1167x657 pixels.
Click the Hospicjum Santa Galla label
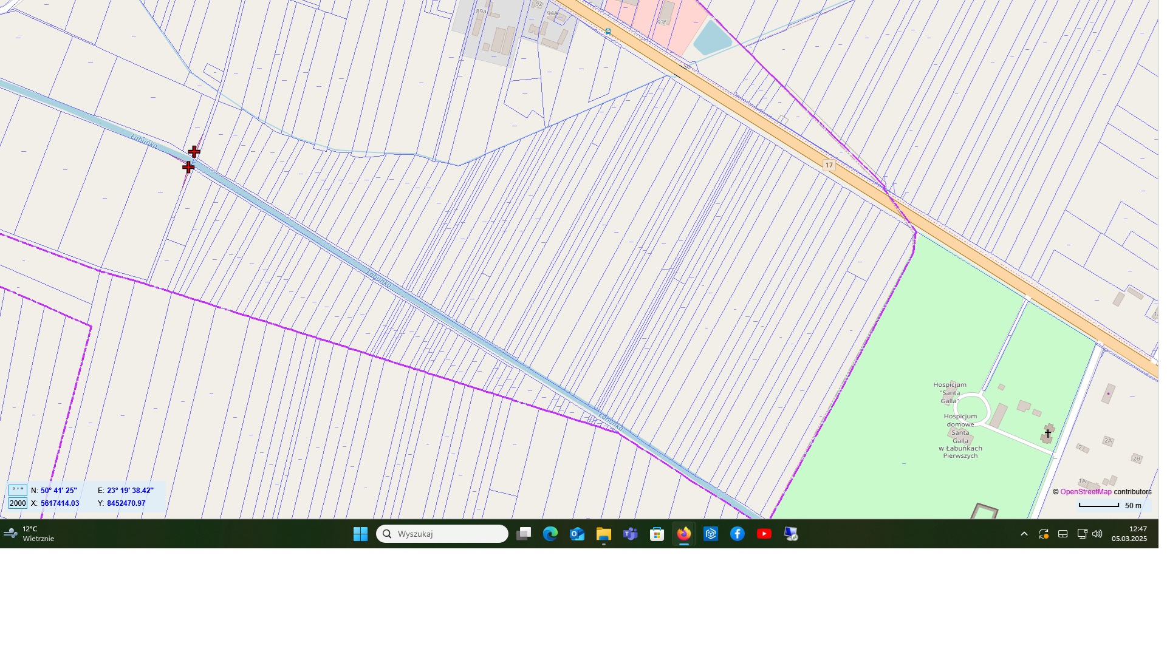[950, 393]
